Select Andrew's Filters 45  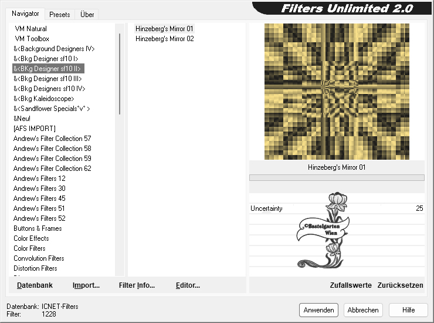point(39,198)
